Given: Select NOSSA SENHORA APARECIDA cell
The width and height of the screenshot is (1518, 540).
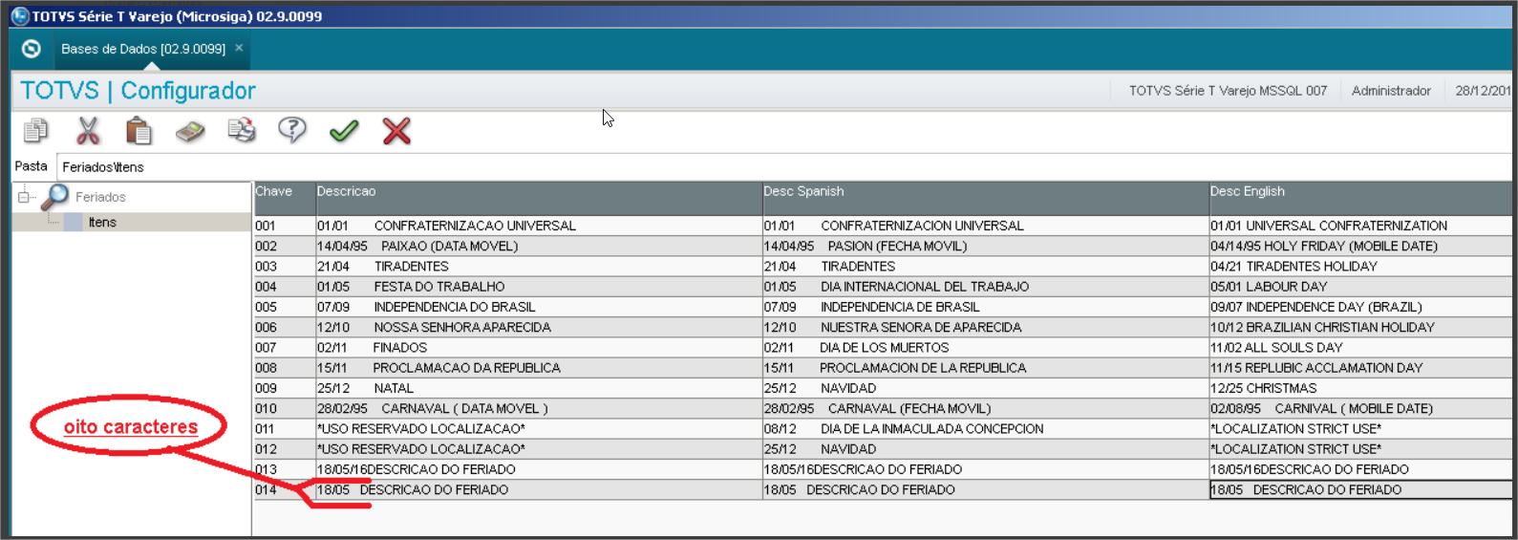Looking at the screenshot, I should coord(538,327).
